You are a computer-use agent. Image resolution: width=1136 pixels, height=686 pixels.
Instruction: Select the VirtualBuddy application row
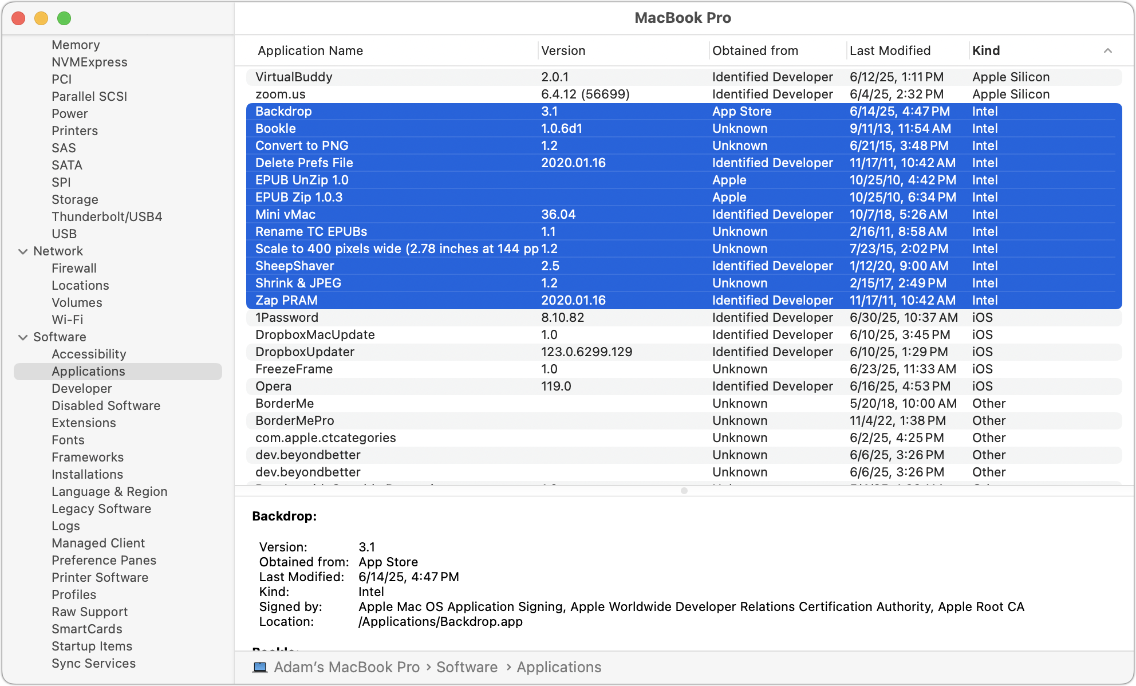(x=293, y=77)
